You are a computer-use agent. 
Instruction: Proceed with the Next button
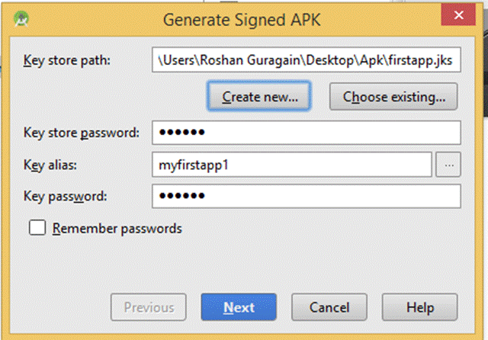point(239,307)
